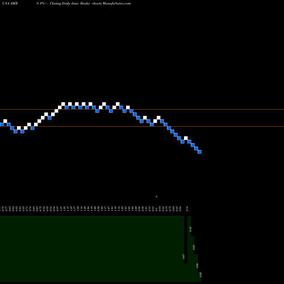Select the last, lowest blue Renko brick

coord(199,152)
